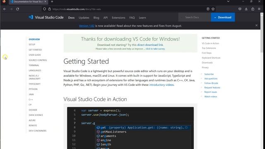Open the Learn navigation item
Viewport: 265px width, 149px height.
point(142,17)
